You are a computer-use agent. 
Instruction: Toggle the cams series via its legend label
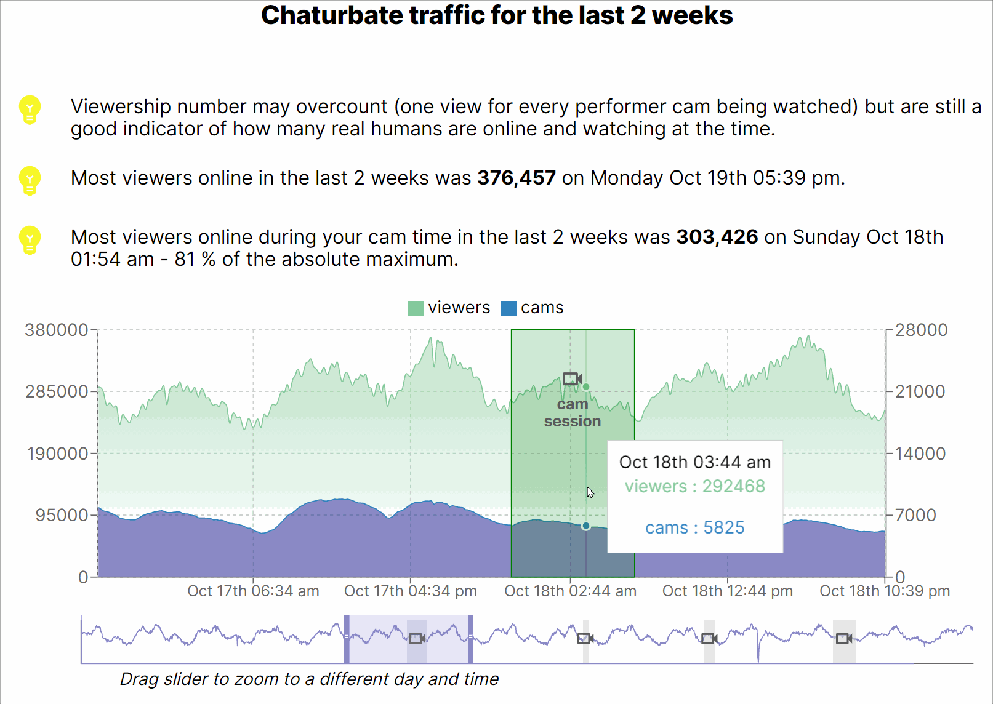[x=542, y=308]
